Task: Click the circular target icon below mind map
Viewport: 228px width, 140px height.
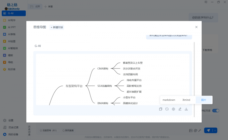Action: click(x=174, y=109)
